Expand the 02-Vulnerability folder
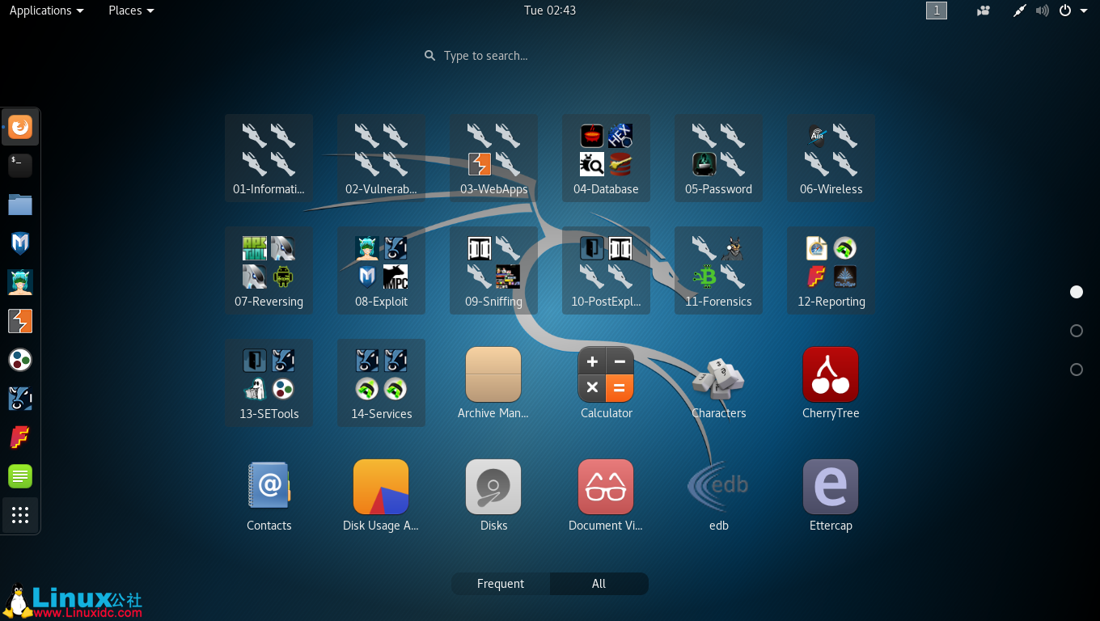 point(381,158)
